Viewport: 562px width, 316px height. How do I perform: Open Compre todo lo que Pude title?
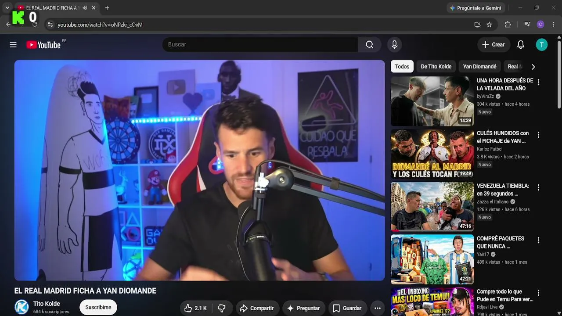[505, 295]
